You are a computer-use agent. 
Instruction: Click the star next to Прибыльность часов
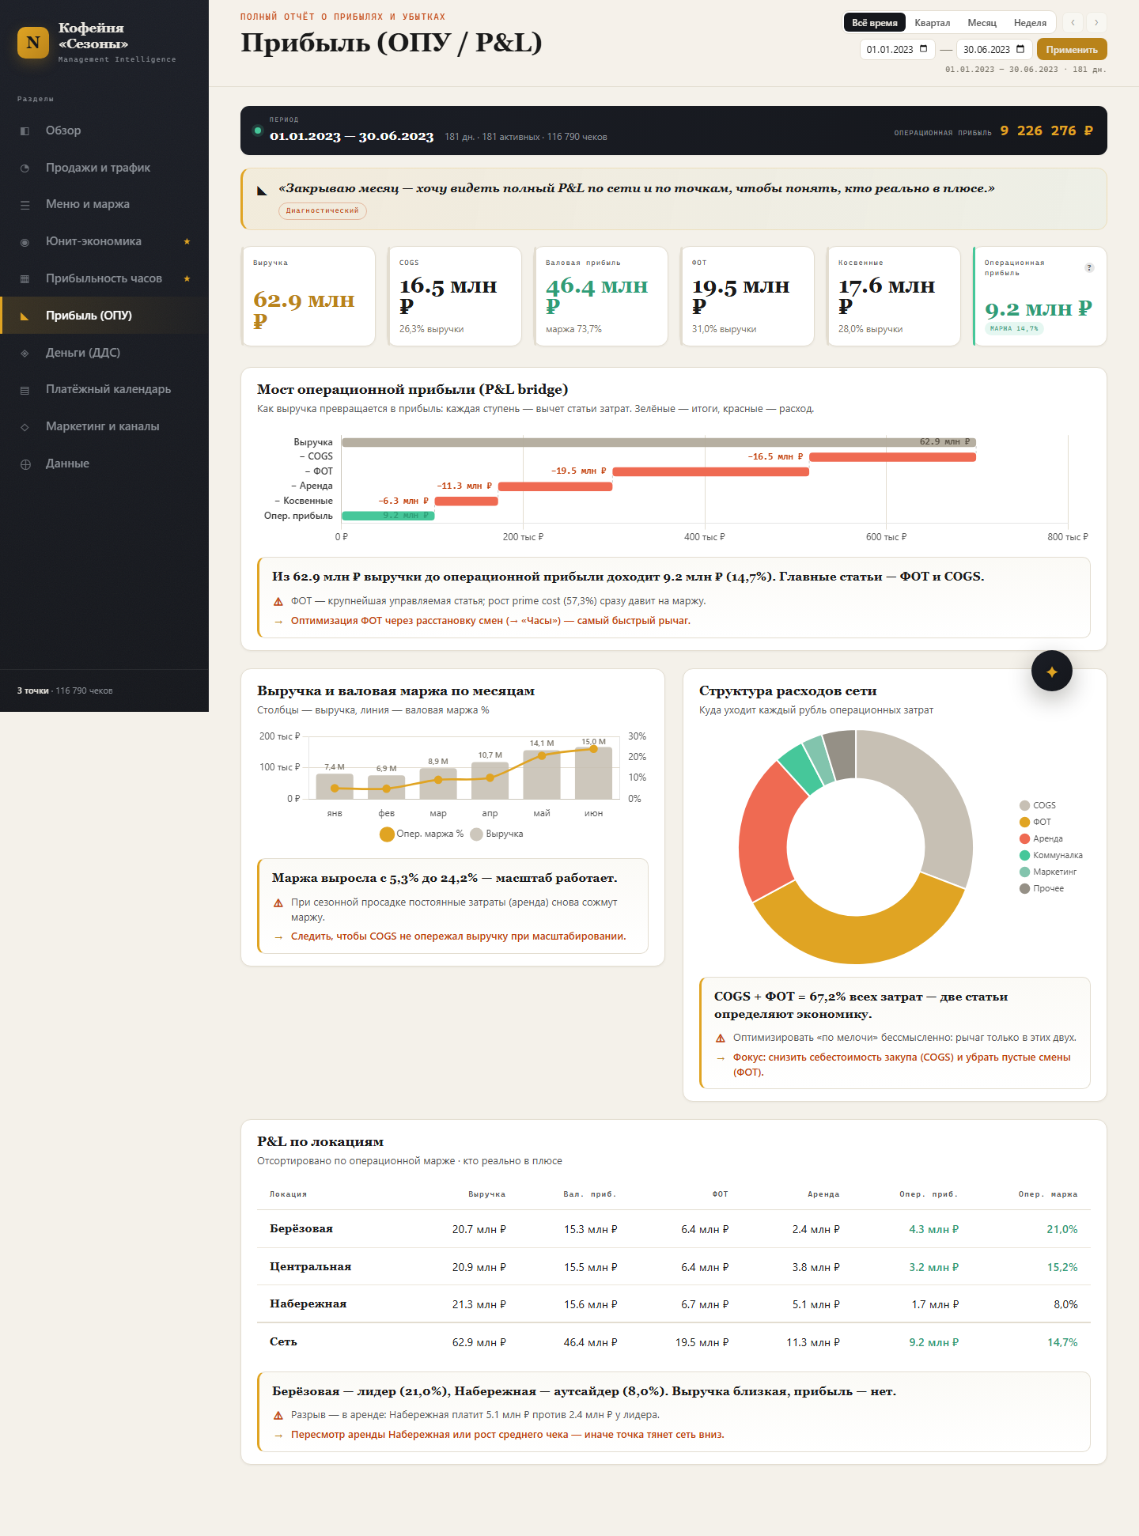187,278
